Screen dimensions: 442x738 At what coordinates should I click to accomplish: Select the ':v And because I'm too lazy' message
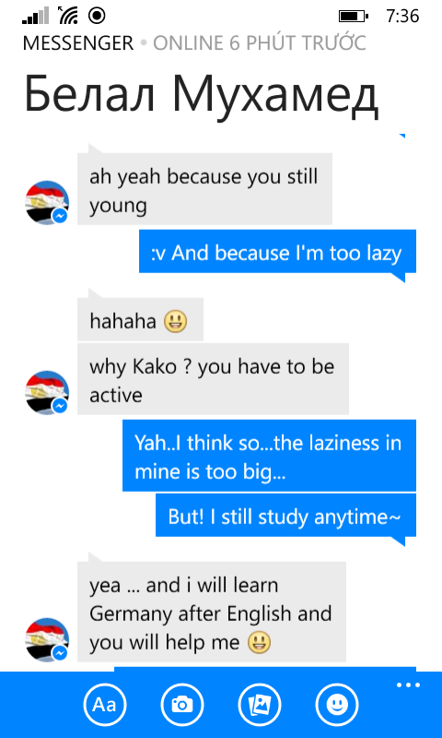click(x=277, y=251)
